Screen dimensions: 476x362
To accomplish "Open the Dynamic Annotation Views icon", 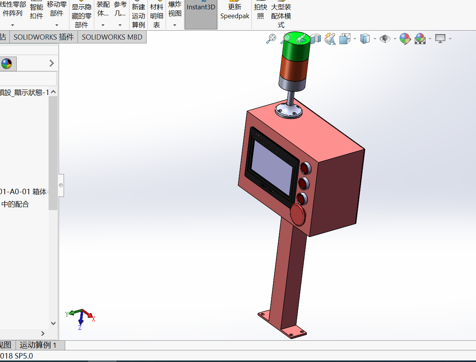I will click(330, 39).
